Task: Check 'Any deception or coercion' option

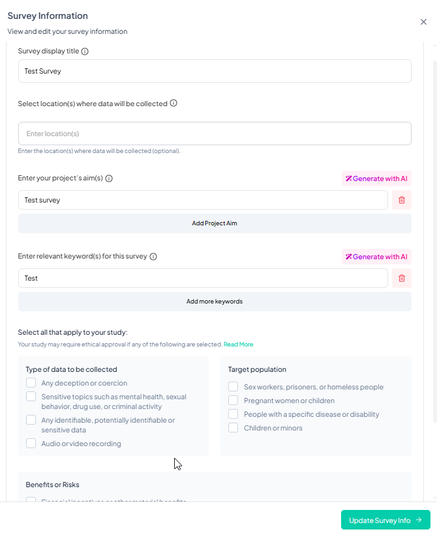Action: (x=31, y=383)
